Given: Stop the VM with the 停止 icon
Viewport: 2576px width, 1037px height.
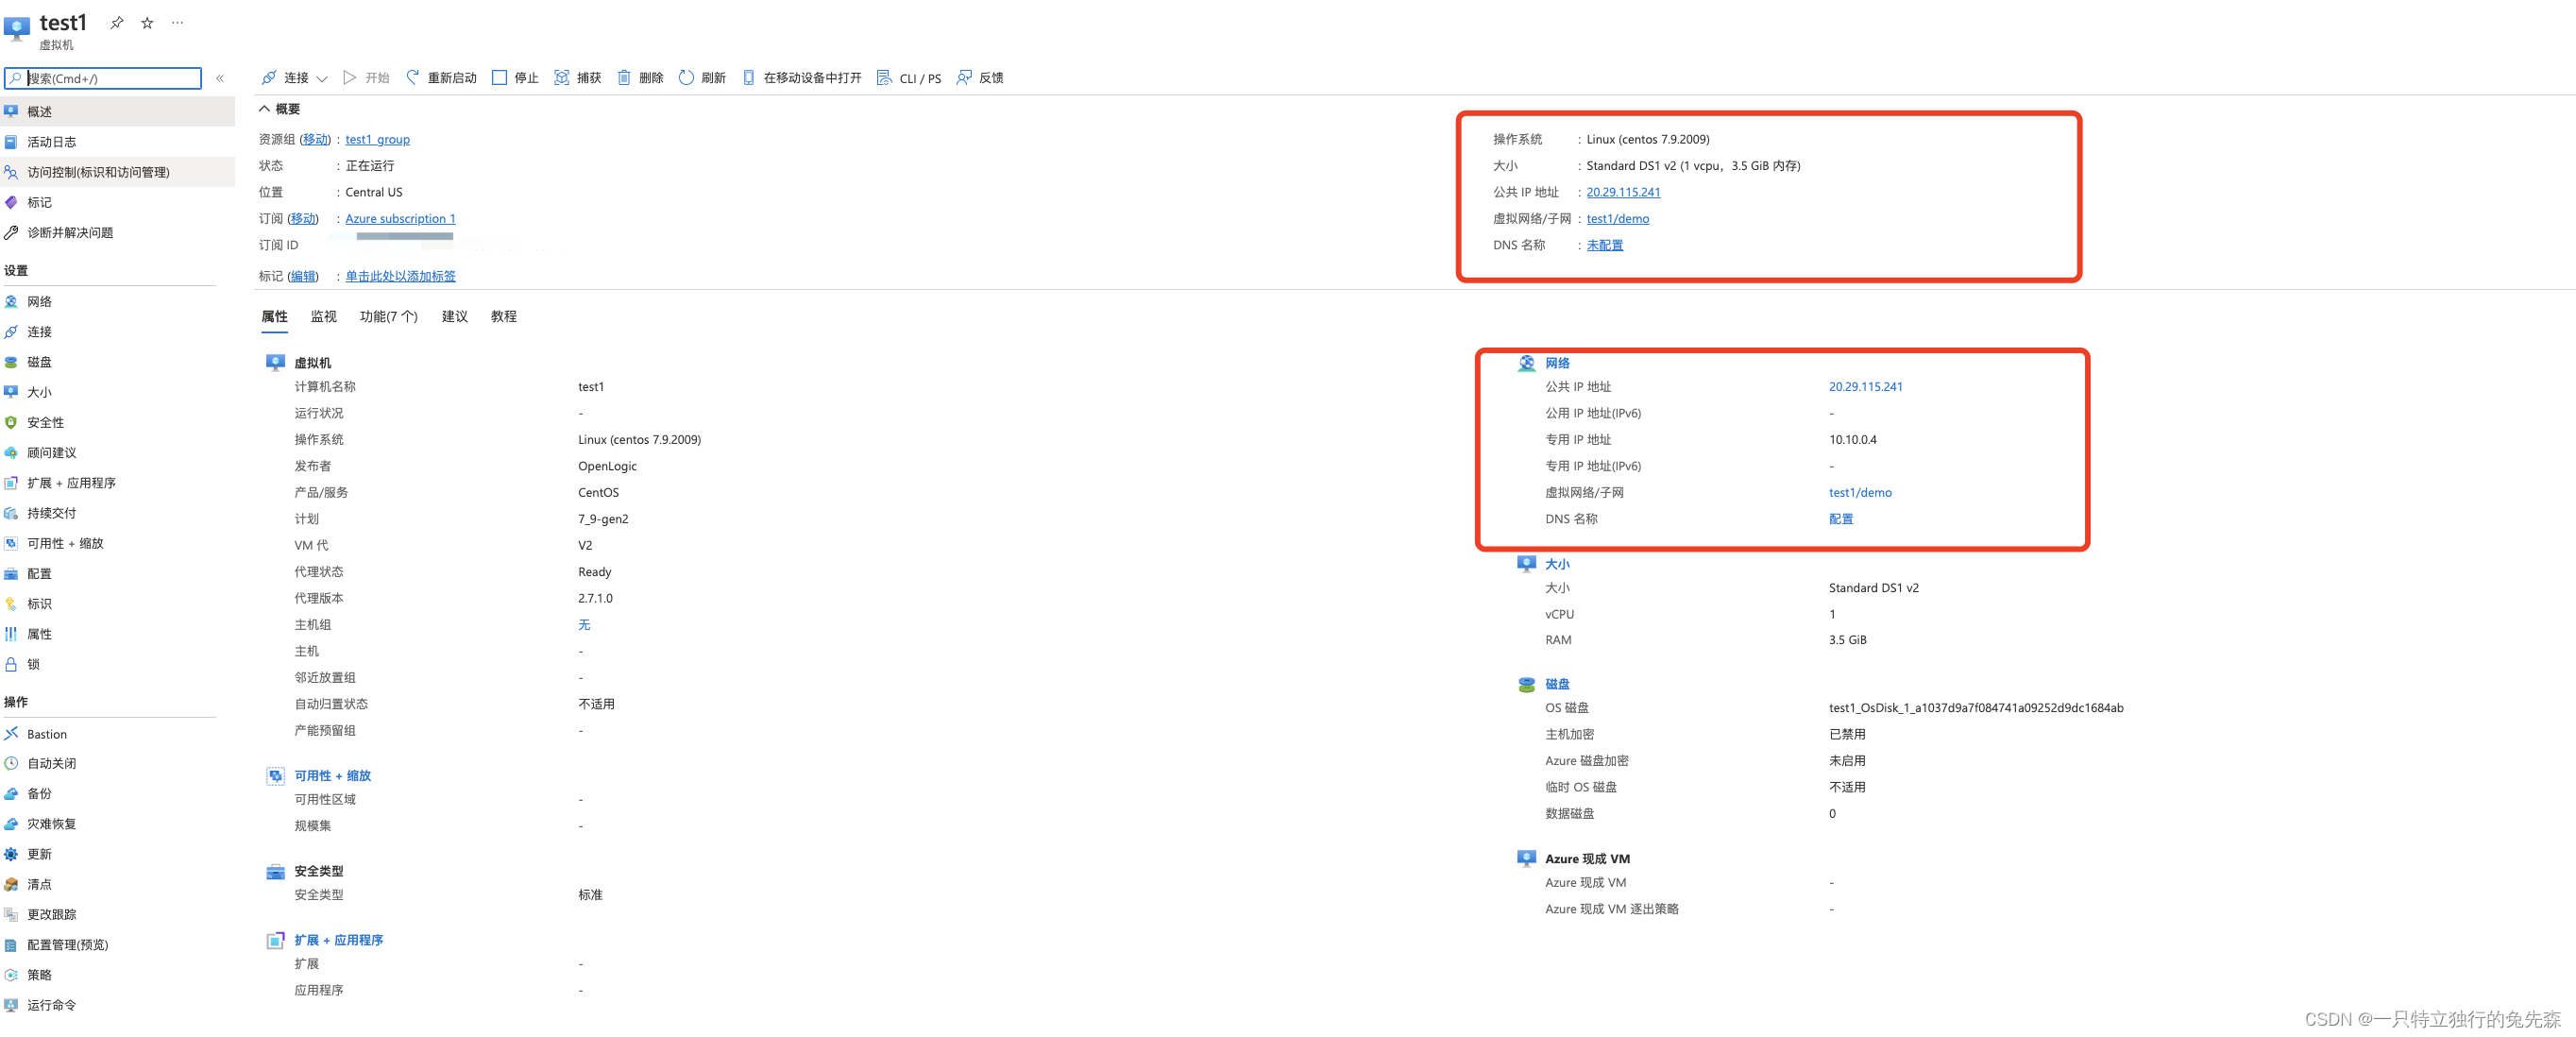Looking at the screenshot, I should (x=499, y=77).
